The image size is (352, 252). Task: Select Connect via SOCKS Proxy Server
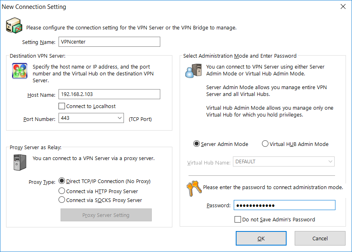click(x=62, y=200)
